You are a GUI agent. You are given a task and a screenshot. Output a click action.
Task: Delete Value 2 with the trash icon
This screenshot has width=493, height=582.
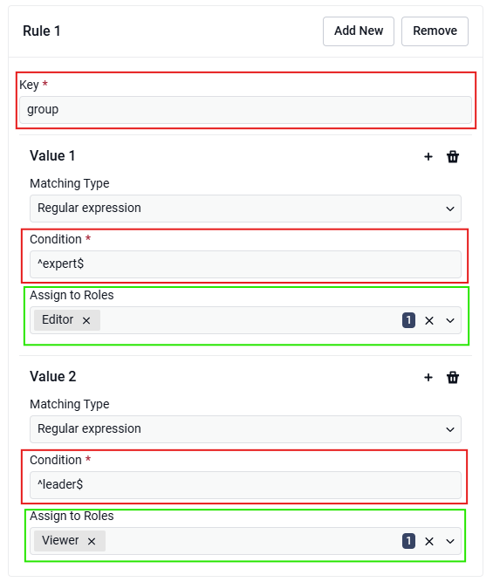453,378
